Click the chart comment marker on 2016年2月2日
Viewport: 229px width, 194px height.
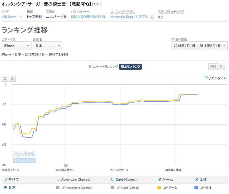click(x=66, y=165)
